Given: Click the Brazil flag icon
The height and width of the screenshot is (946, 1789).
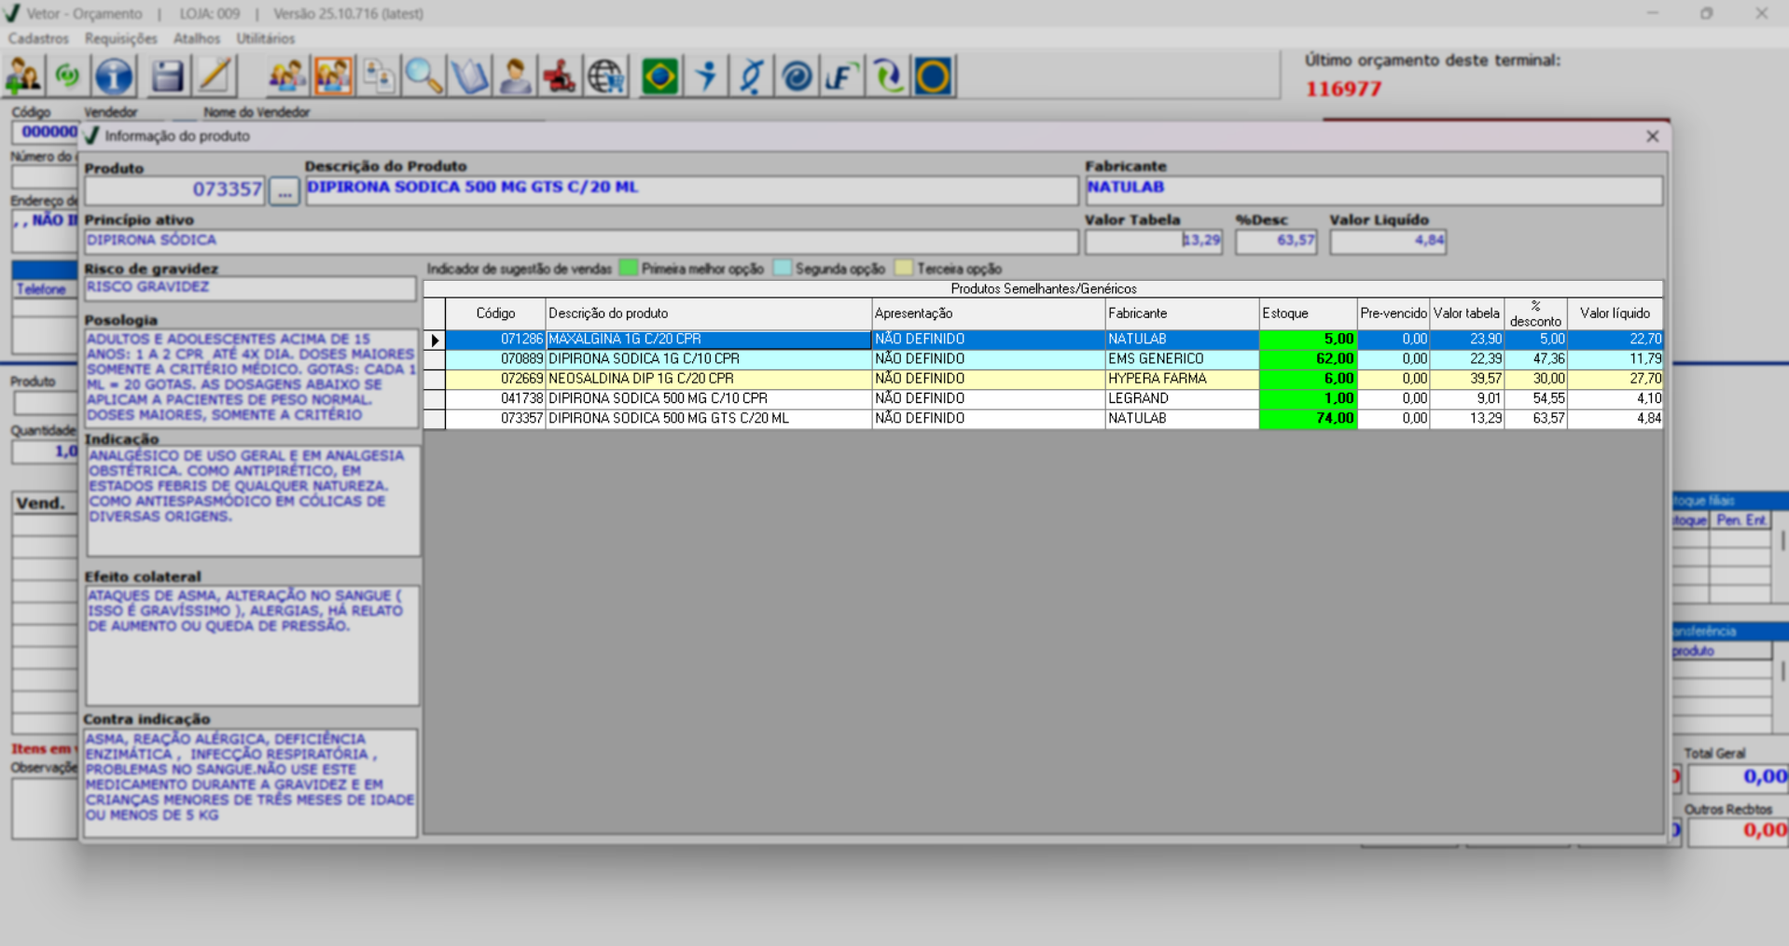Looking at the screenshot, I should 659,77.
